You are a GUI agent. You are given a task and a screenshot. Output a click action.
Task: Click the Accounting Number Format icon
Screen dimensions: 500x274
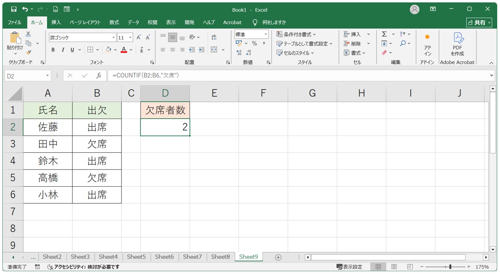click(x=239, y=43)
